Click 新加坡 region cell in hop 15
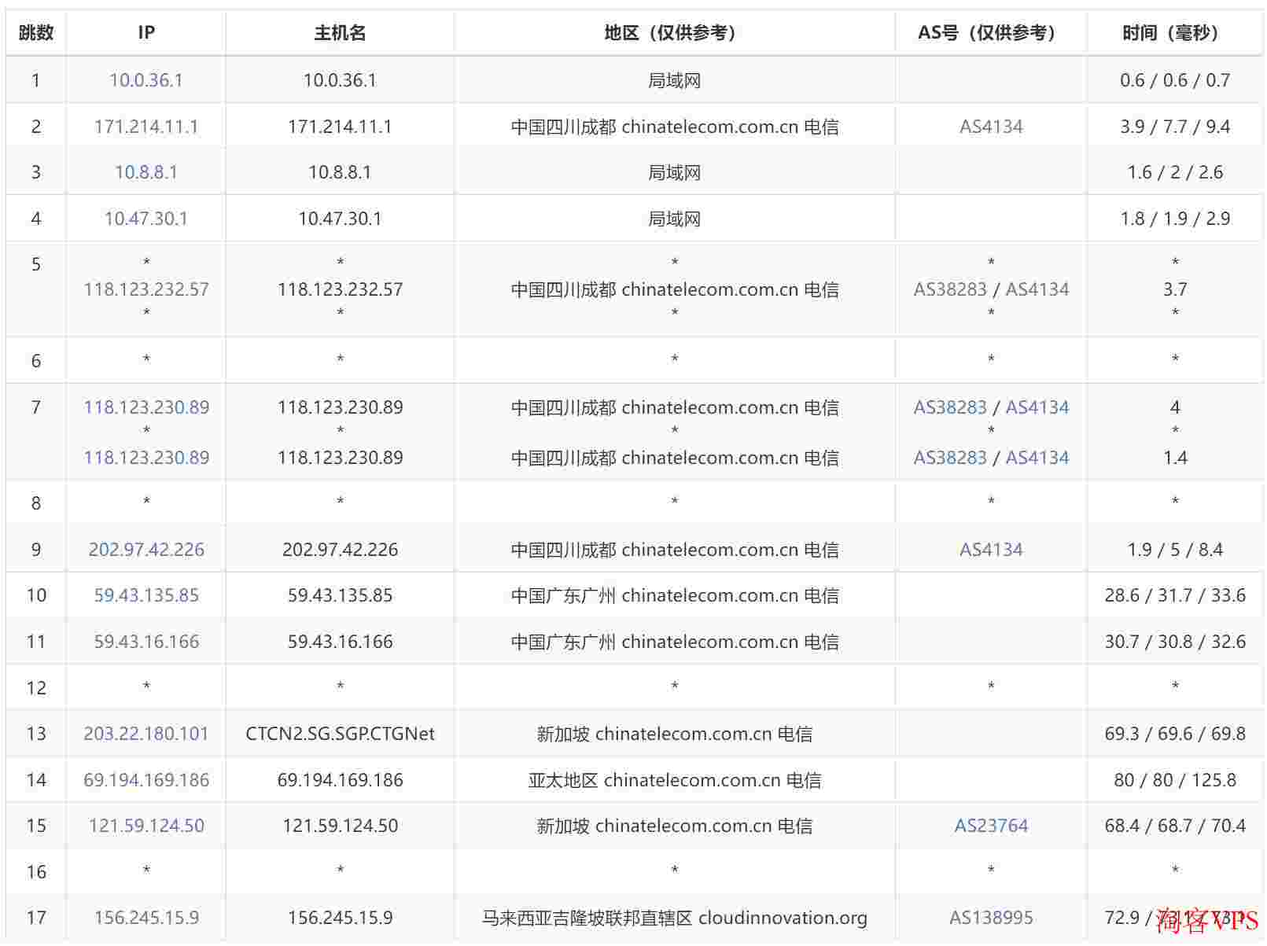1267x946 pixels. 675,826
